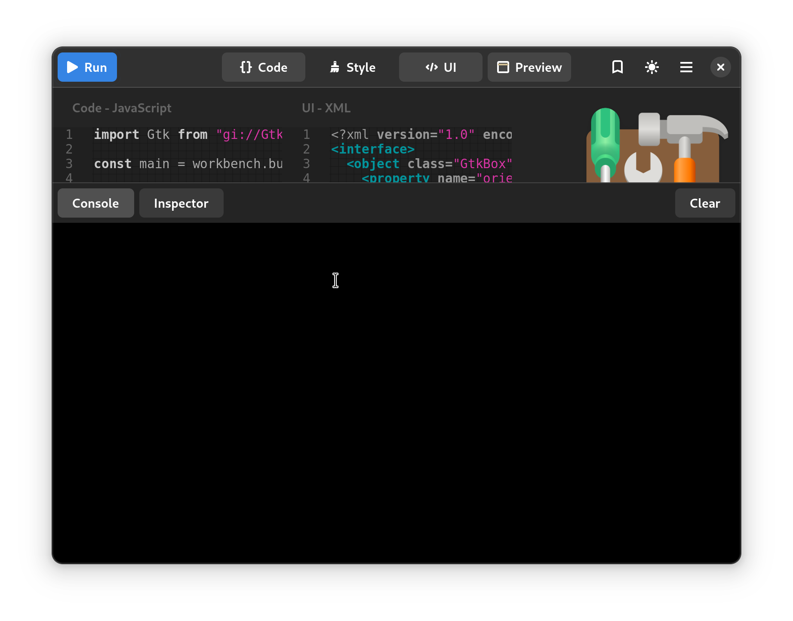
Task: Click the brush icon next to Style
Action: click(x=335, y=67)
